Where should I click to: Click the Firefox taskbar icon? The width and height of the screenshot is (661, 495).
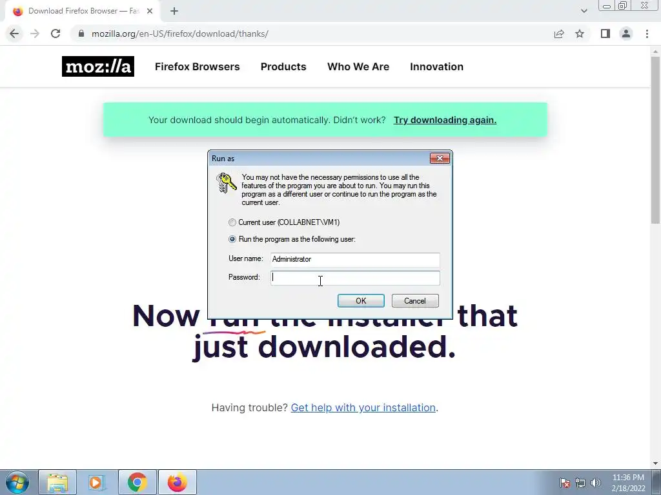(178, 482)
